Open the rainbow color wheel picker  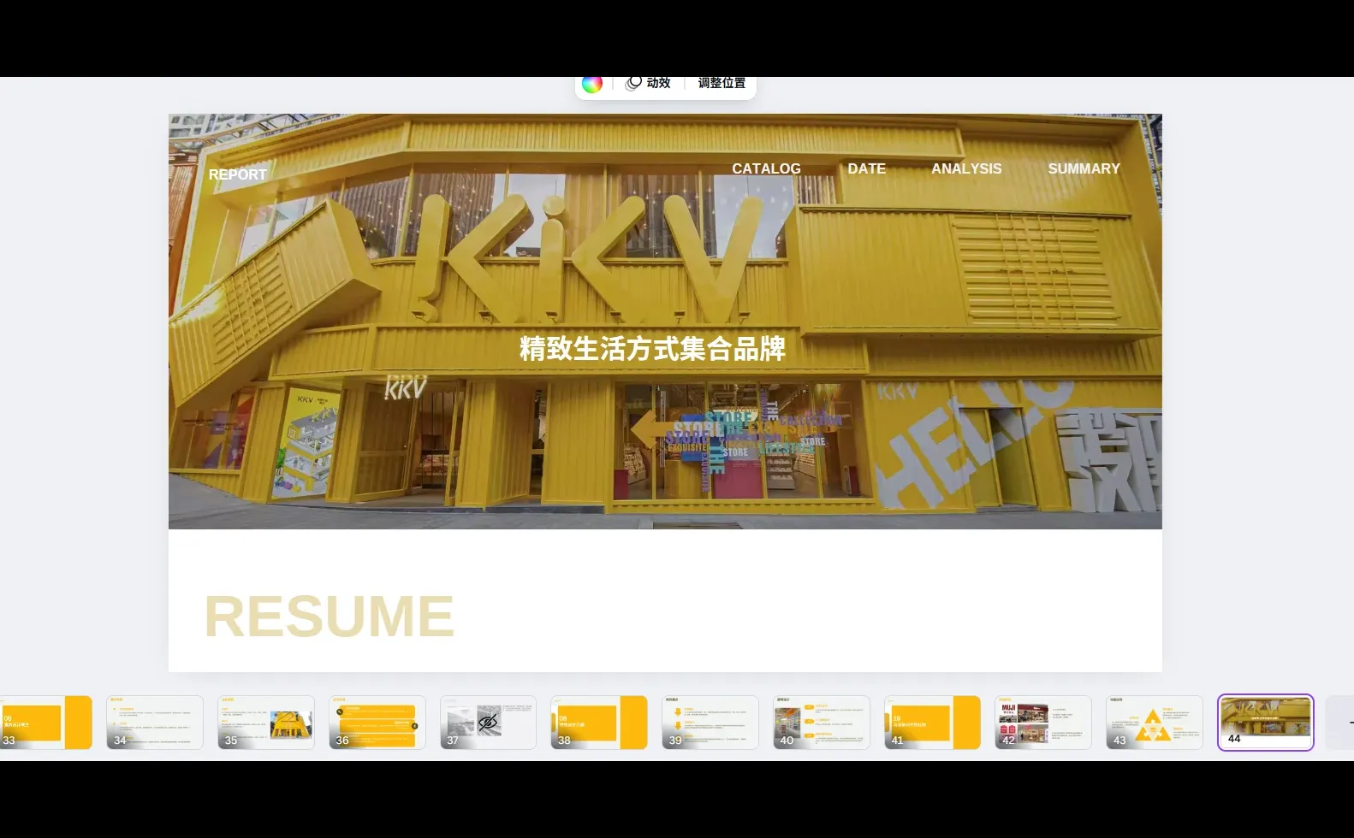[591, 84]
